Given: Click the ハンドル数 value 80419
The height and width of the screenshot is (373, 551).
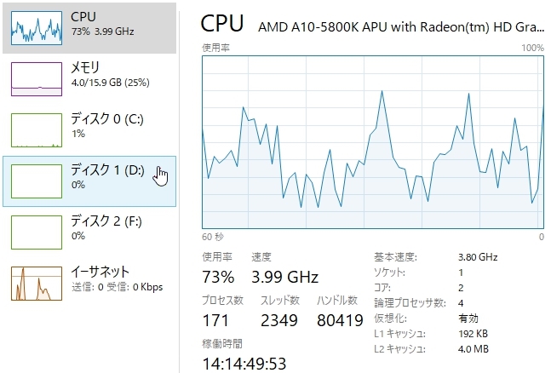Looking at the screenshot, I should coord(339,321).
